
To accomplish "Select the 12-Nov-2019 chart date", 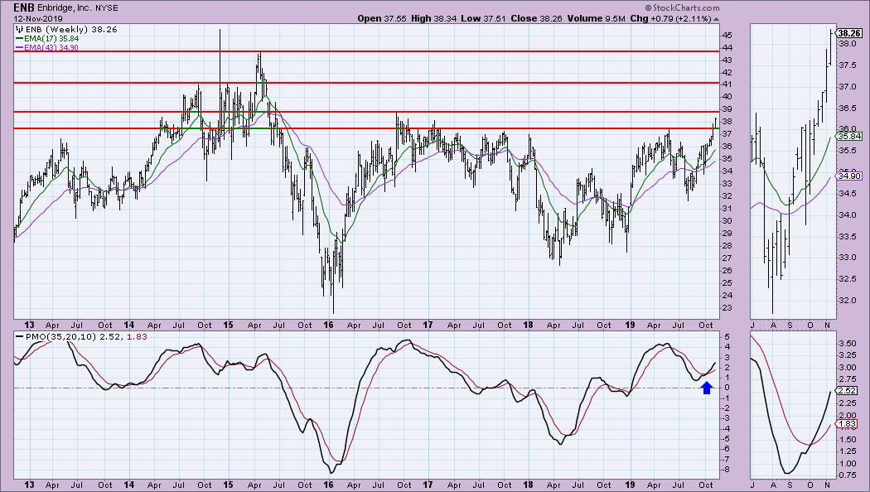I will 38,19.
